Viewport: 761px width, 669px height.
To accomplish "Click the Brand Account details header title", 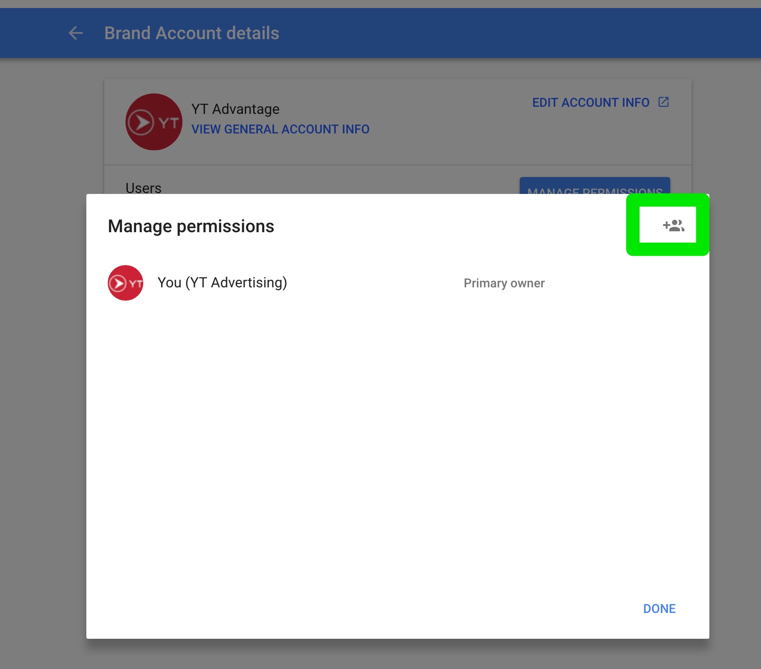I will click(x=192, y=33).
